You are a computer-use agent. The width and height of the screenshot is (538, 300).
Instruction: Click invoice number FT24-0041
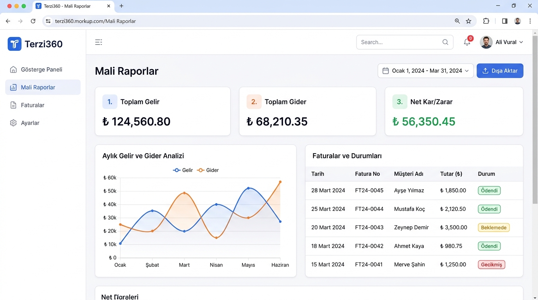click(369, 264)
